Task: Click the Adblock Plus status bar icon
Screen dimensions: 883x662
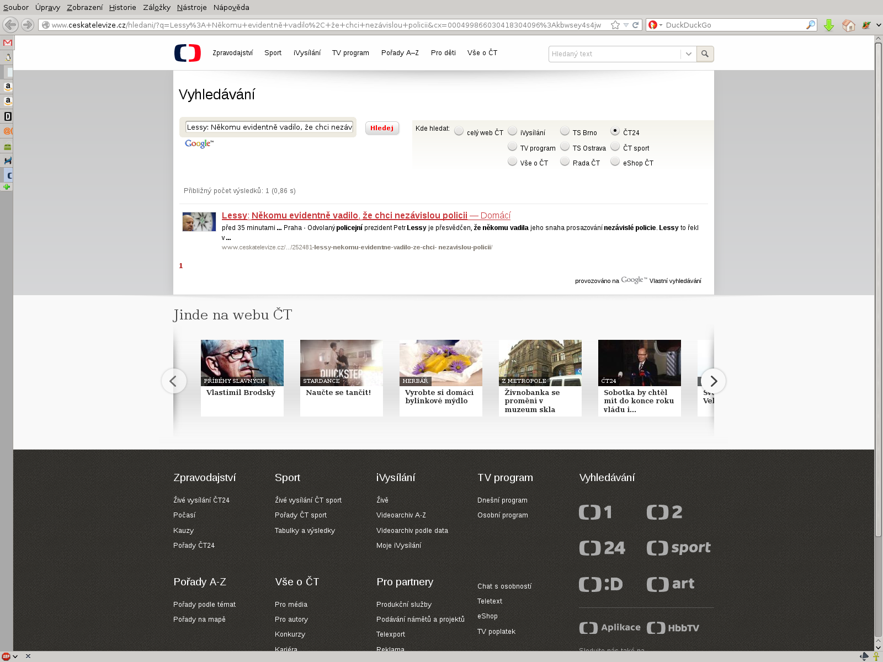Action: coord(6,656)
